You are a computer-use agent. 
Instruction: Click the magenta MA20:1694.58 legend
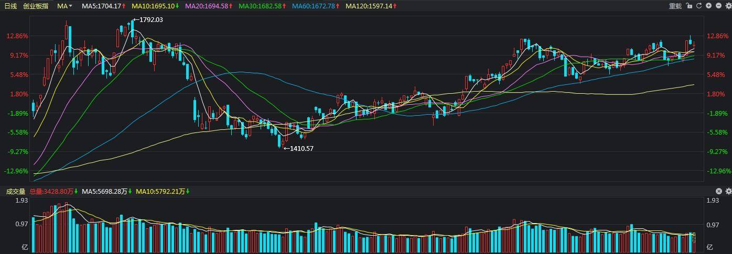click(208, 6)
